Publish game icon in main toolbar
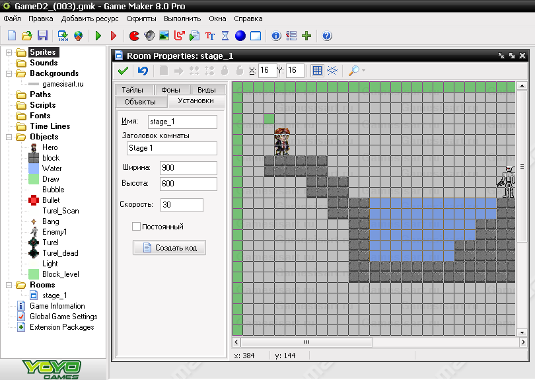 (x=79, y=36)
